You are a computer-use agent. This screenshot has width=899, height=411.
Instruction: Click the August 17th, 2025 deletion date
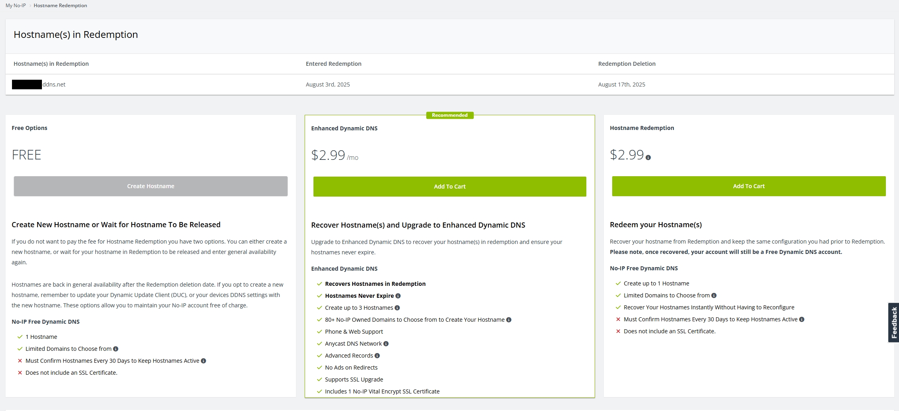pos(621,85)
